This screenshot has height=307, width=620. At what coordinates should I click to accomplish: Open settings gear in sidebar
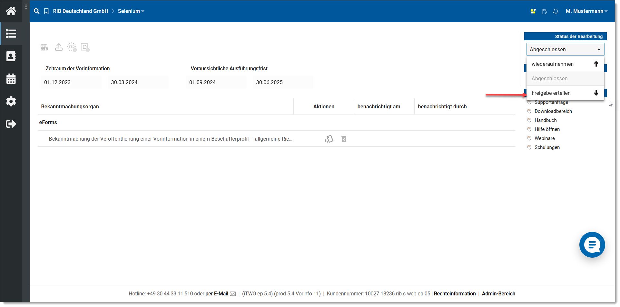(11, 101)
